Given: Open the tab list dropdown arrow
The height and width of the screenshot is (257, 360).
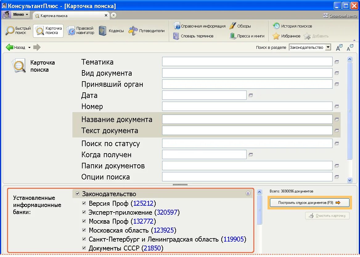Looking at the screenshot, I should [x=113, y=15].
